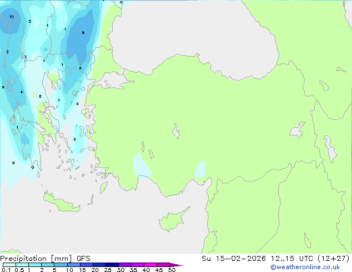Select the 35 mm legend color swatch
Screen dimensions: 352x272
click(138, 265)
